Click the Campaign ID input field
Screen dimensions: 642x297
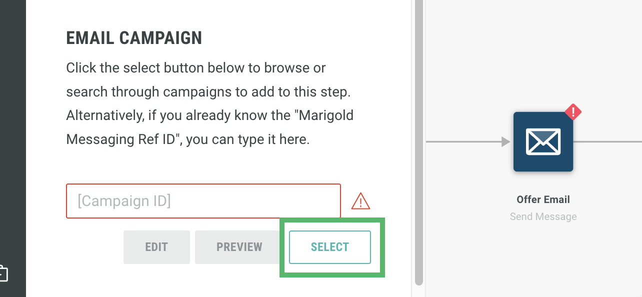point(203,201)
